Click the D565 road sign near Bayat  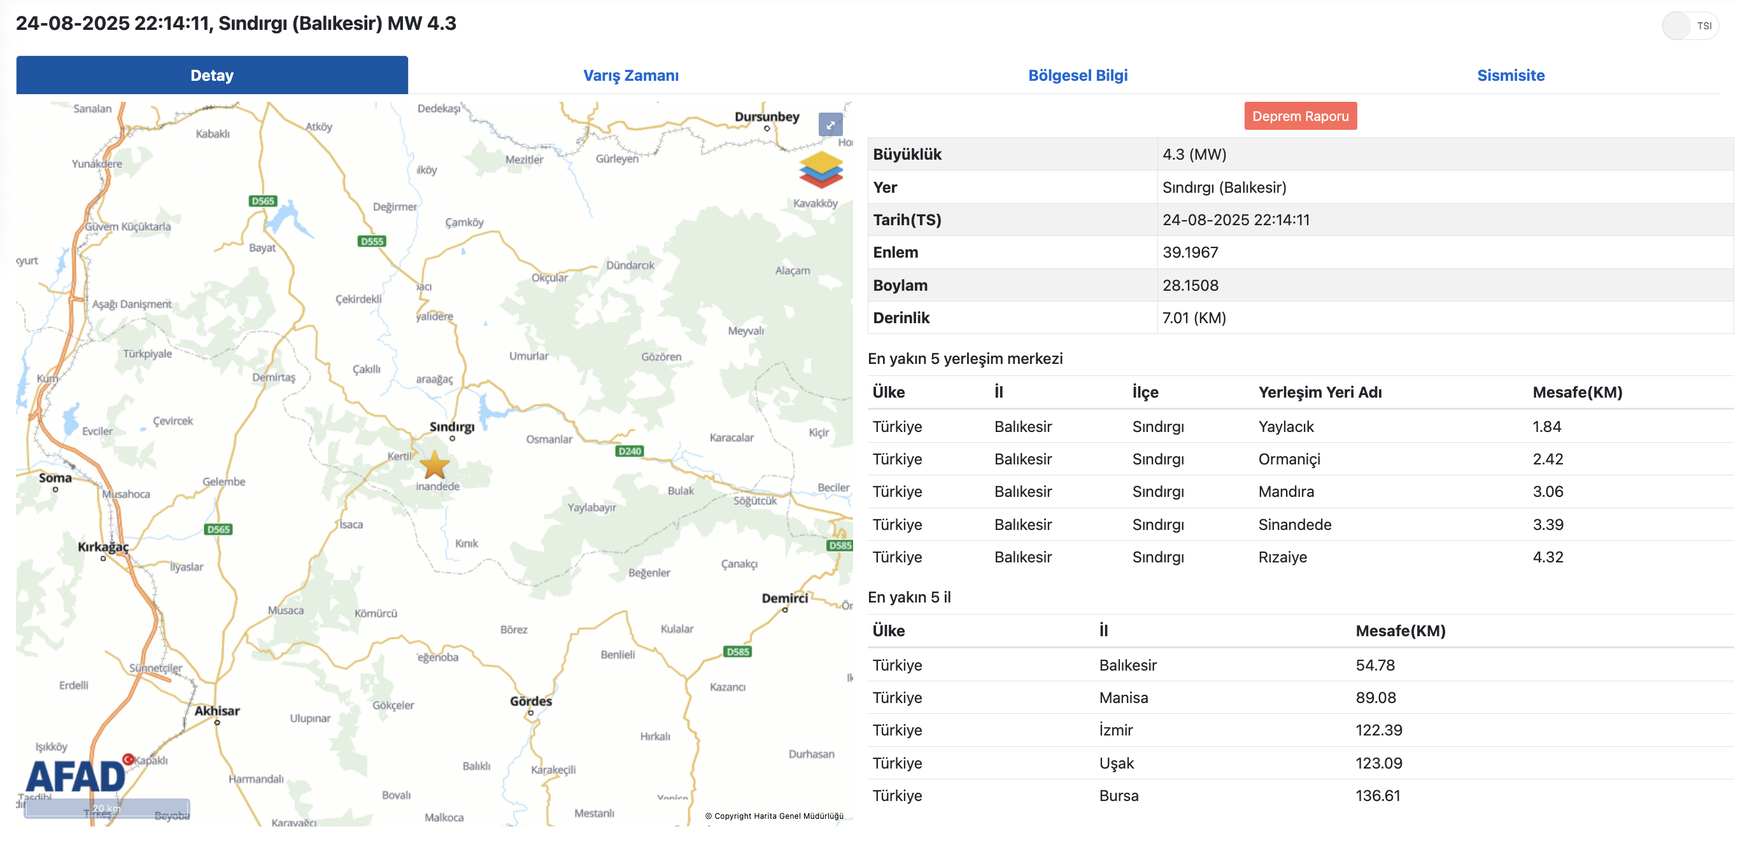(262, 201)
